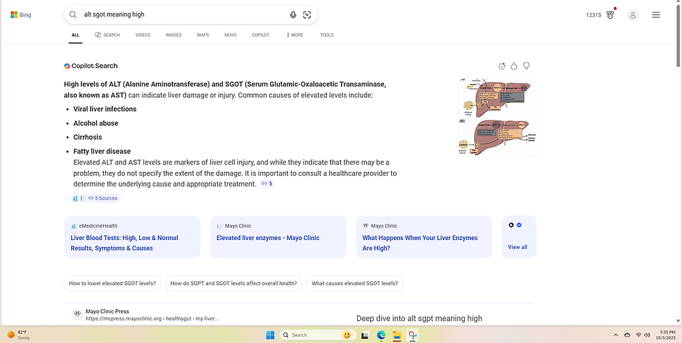This screenshot has width=682, height=343.
Task: Click the 'Fatty liver disease' bullet text
Action: tap(102, 151)
